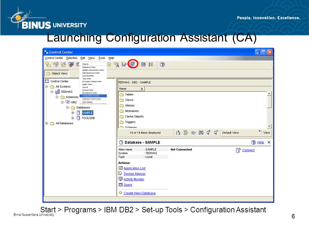Click the Help link in details pane
The width and height of the screenshot is (309, 232).
click(260, 142)
